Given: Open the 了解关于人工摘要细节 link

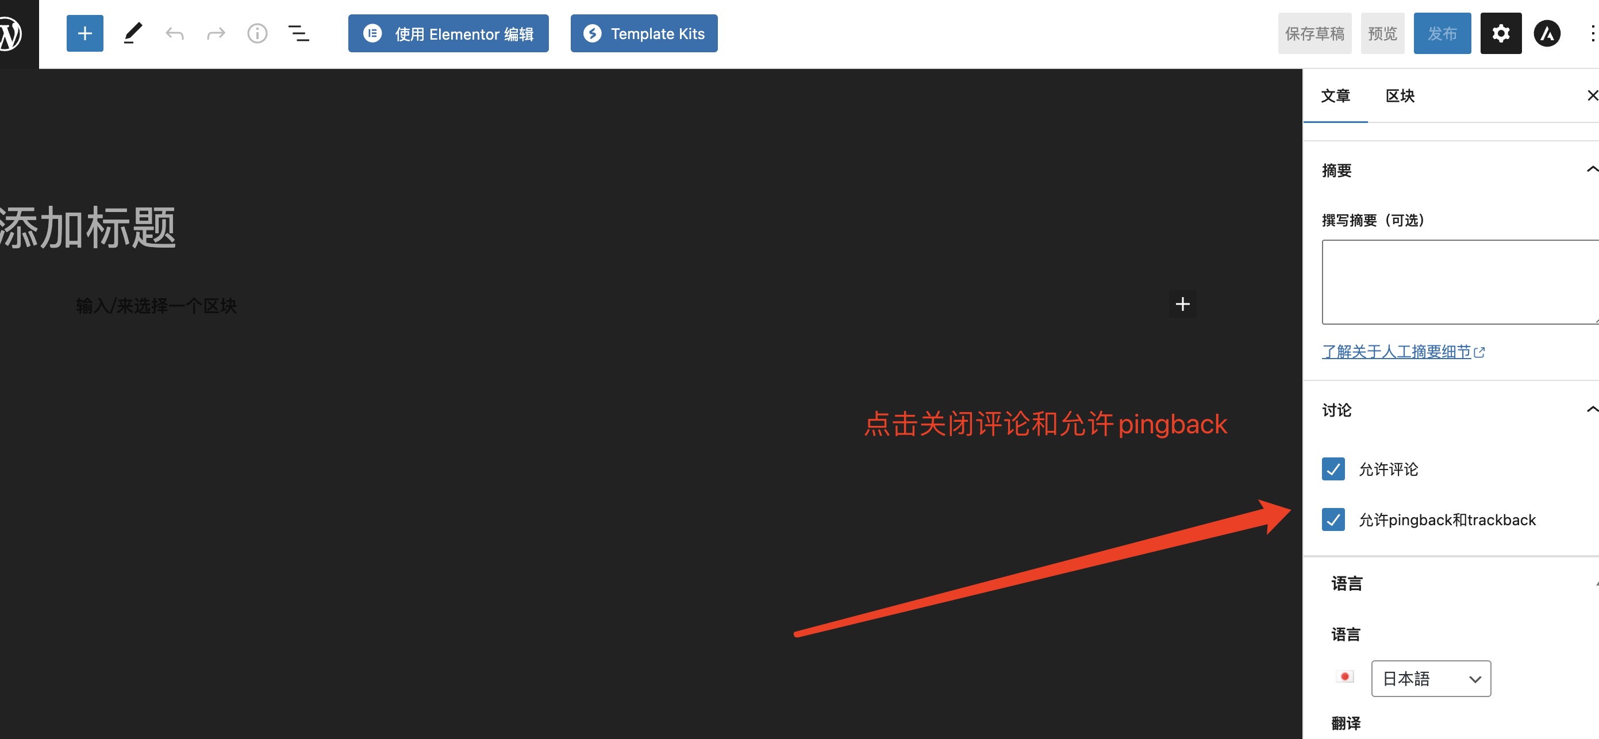Looking at the screenshot, I should pyautogui.click(x=1397, y=352).
